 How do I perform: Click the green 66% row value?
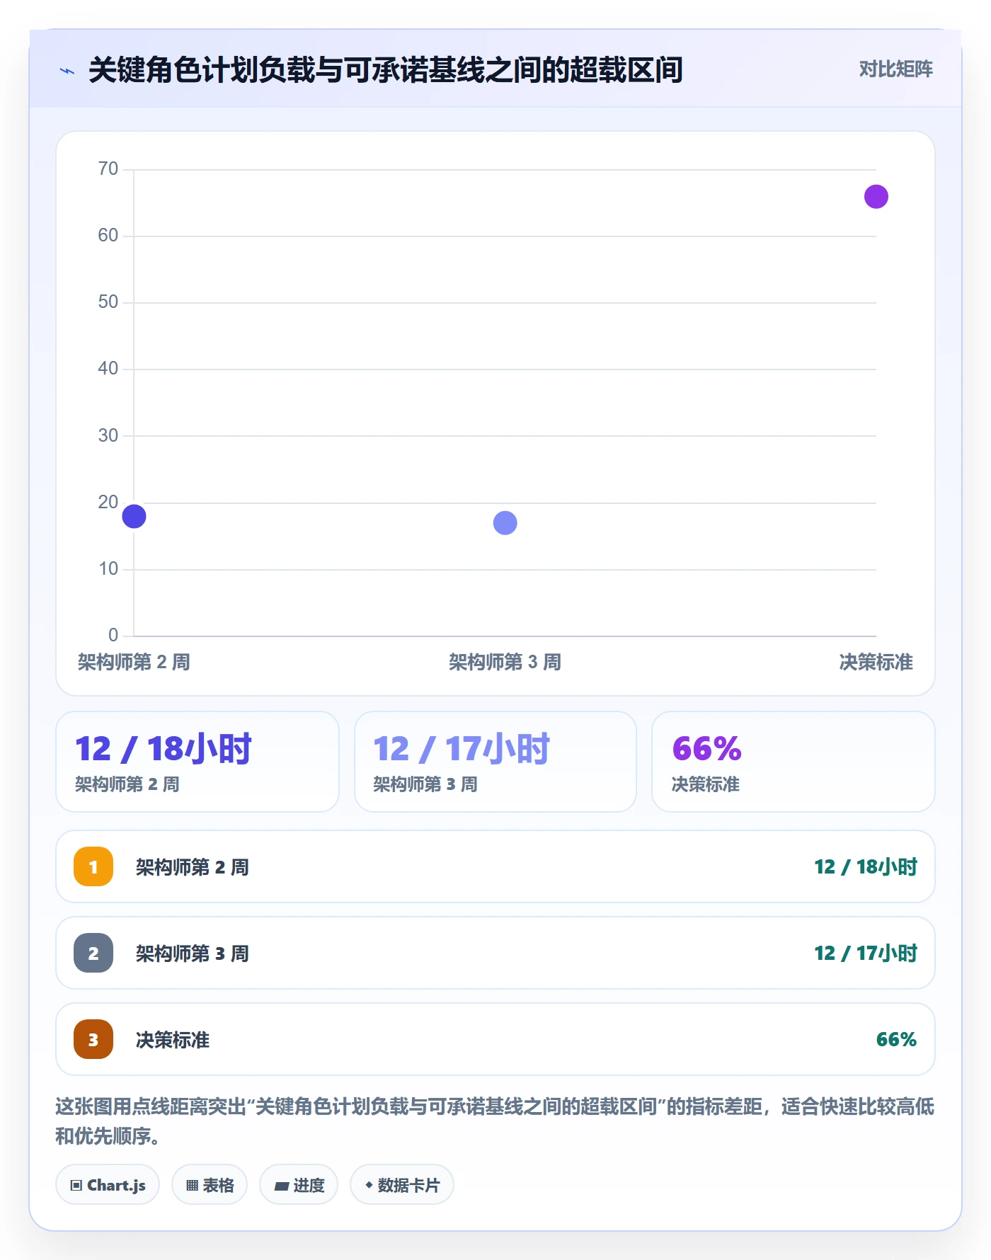(x=896, y=1039)
